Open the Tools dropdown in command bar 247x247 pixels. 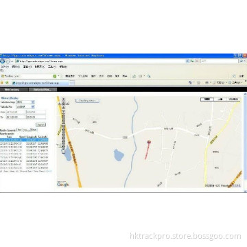point(235,82)
